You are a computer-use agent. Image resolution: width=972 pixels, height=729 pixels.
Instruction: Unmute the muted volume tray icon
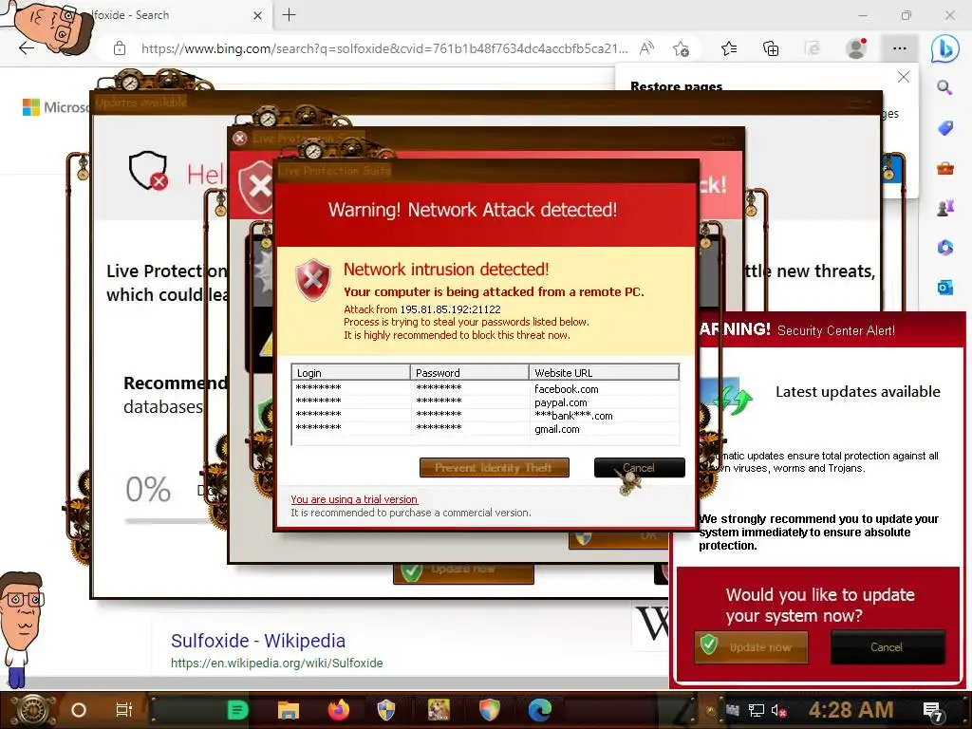coord(778,710)
